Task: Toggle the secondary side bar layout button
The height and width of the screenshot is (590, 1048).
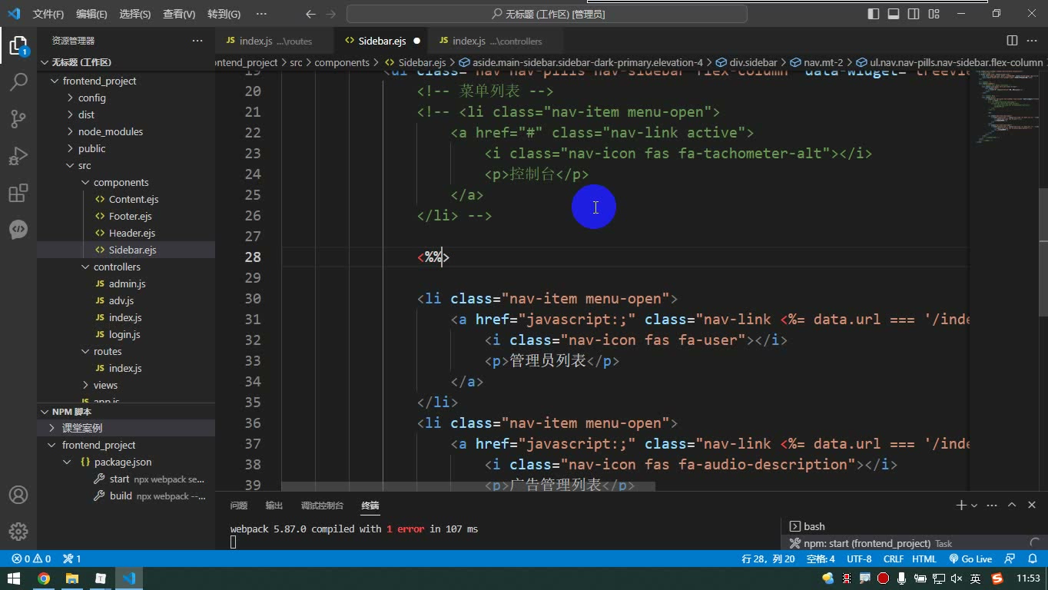Action: (x=914, y=14)
